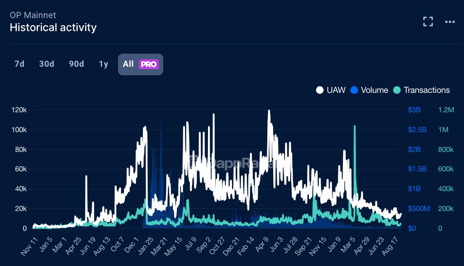This screenshot has width=464, height=266.
Task: Click the Historical activity title
Action: tap(53, 28)
